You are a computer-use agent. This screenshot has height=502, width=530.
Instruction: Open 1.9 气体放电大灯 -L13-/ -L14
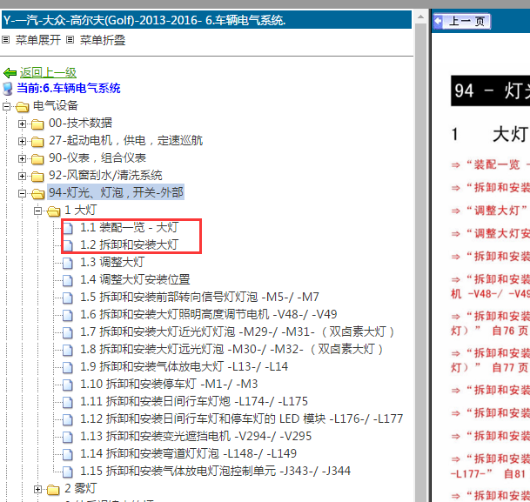[184, 366]
